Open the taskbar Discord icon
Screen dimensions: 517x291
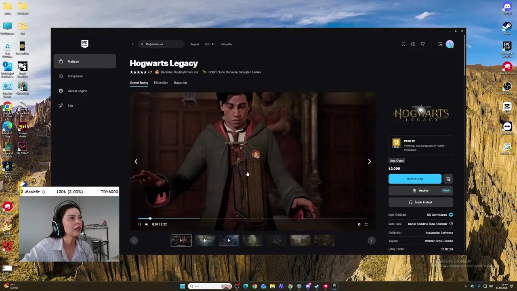coord(308,286)
